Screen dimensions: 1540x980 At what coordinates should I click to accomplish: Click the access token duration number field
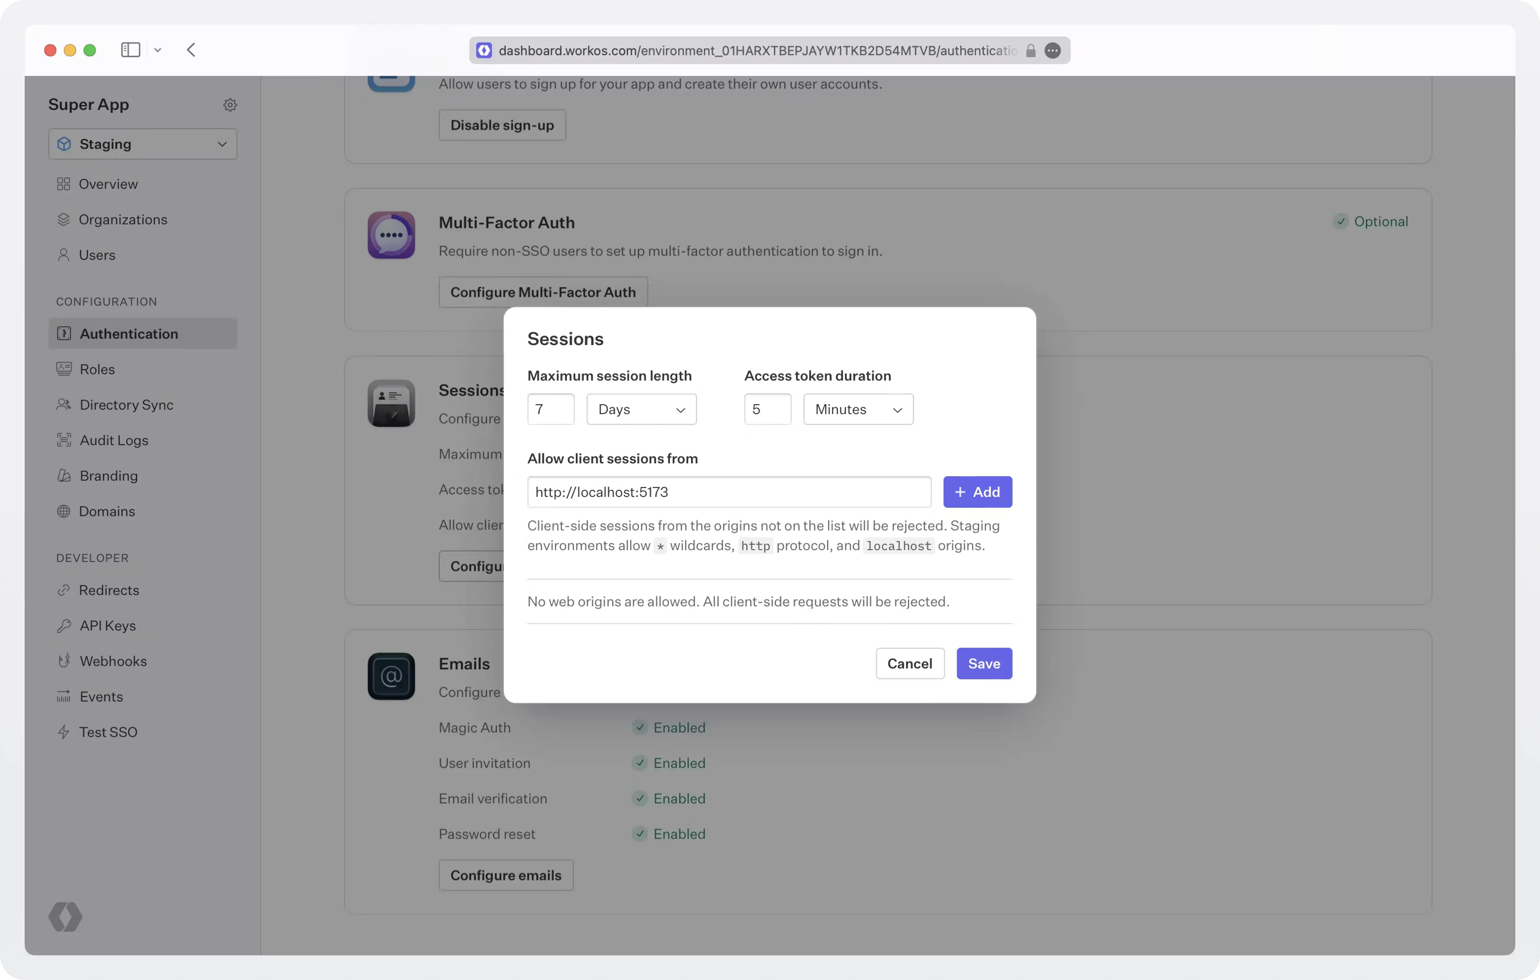(x=767, y=409)
